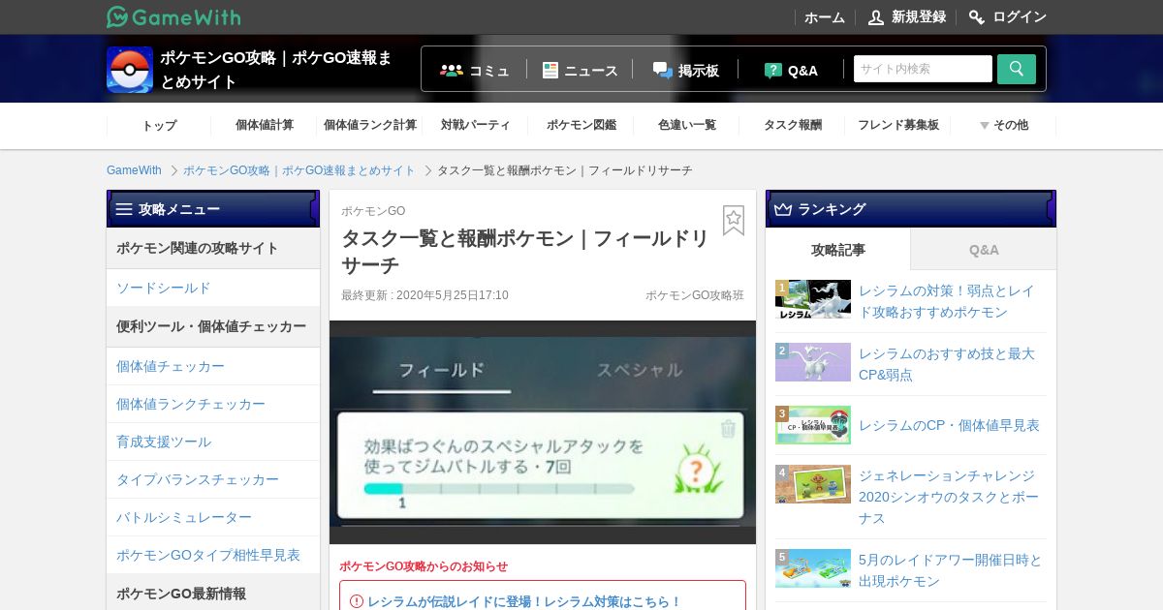Open ポケモンGO攻略 site title link

pyautogui.click(x=276, y=70)
